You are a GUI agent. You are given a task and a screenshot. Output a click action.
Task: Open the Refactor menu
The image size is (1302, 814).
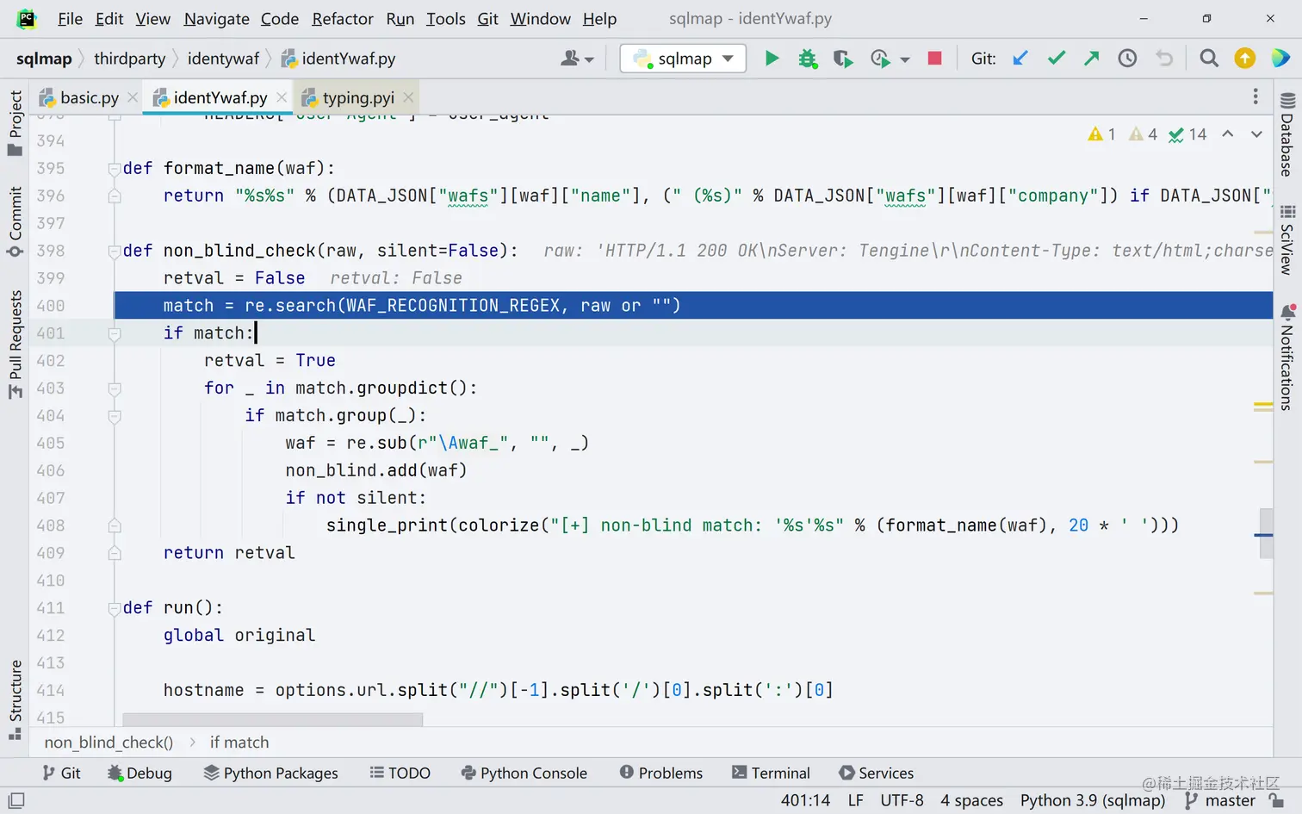click(x=343, y=19)
